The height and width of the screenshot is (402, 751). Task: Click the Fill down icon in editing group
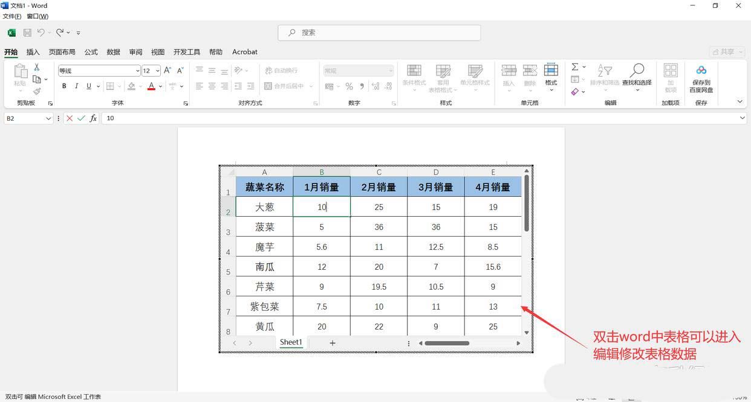point(575,79)
